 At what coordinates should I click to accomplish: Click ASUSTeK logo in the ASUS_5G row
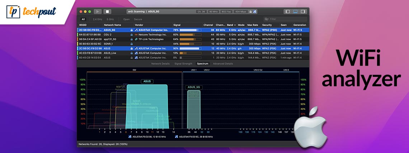[x=136, y=30]
